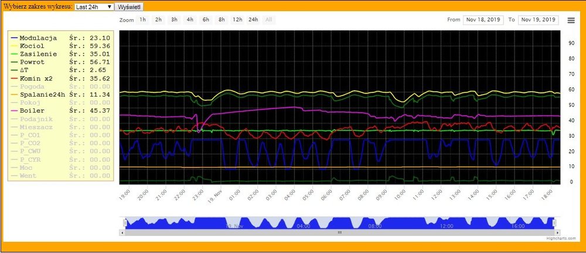Click the navigator left range handle

click(x=124, y=222)
